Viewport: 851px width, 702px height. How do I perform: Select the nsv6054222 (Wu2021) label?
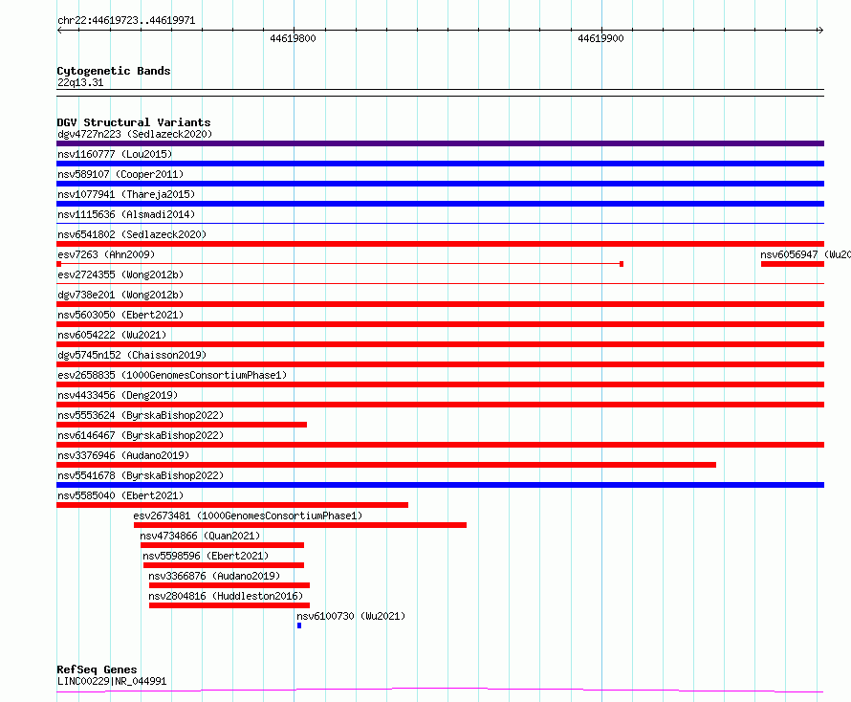[112, 335]
